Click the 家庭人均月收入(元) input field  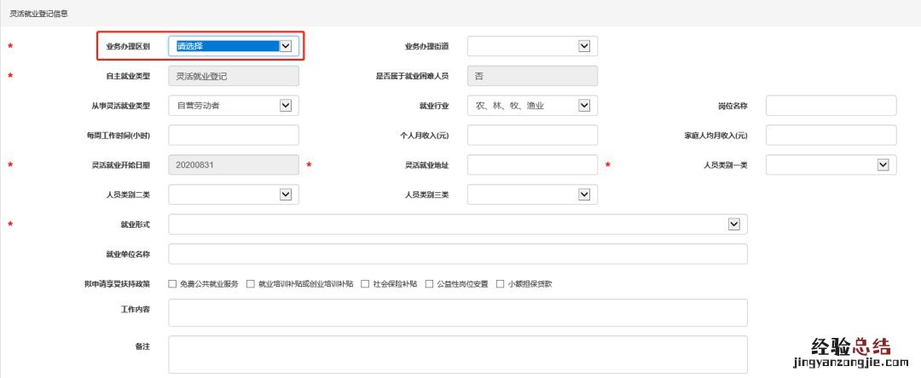[831, 136]
